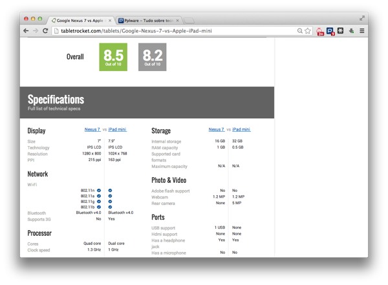Click the RAM capacity label
This screenshot has width=388, height=285.
(x=164, y=148)
